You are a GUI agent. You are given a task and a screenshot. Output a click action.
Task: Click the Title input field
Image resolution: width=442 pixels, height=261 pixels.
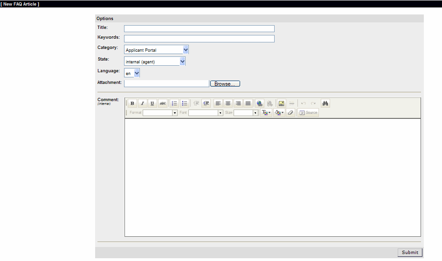(x=199, y=29)
